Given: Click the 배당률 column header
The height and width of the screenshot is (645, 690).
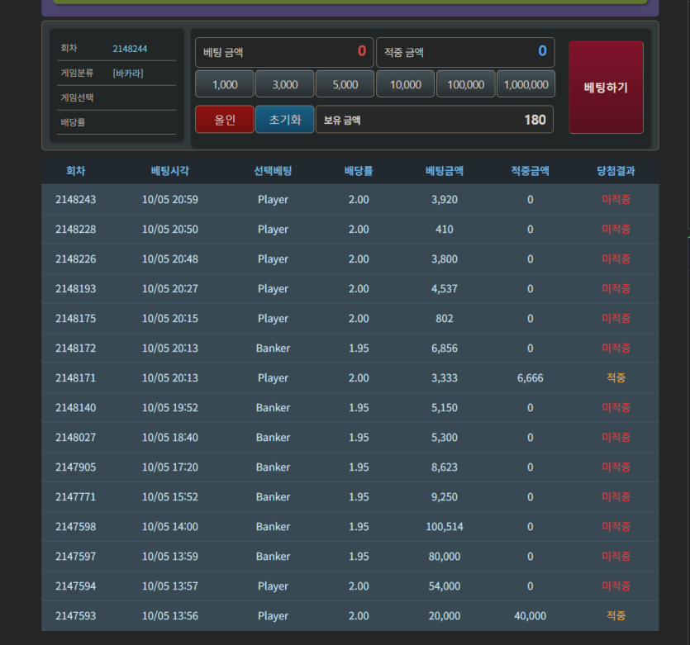Looking at the screenshot, I should pos(359,171).
